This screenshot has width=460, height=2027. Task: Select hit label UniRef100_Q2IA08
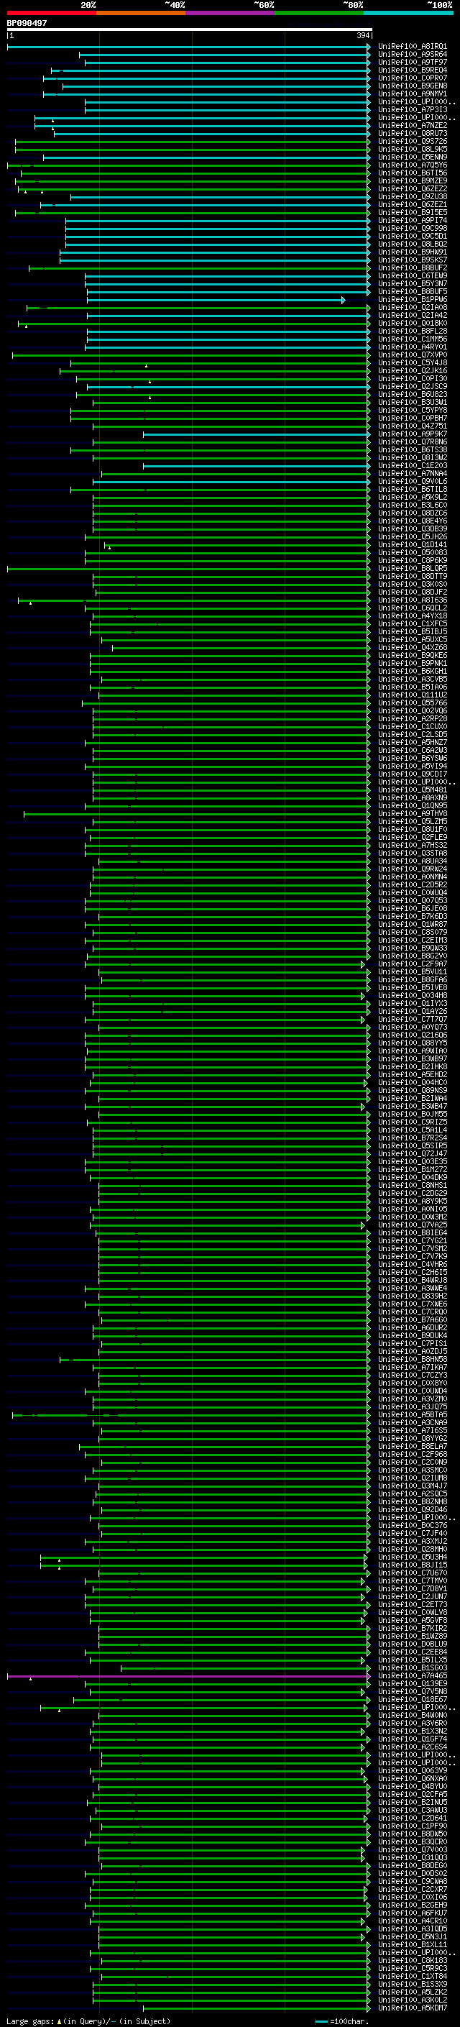coord(412,308)
